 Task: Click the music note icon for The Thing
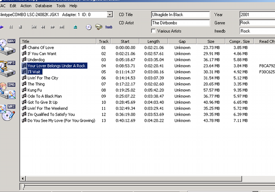[24, 84]
